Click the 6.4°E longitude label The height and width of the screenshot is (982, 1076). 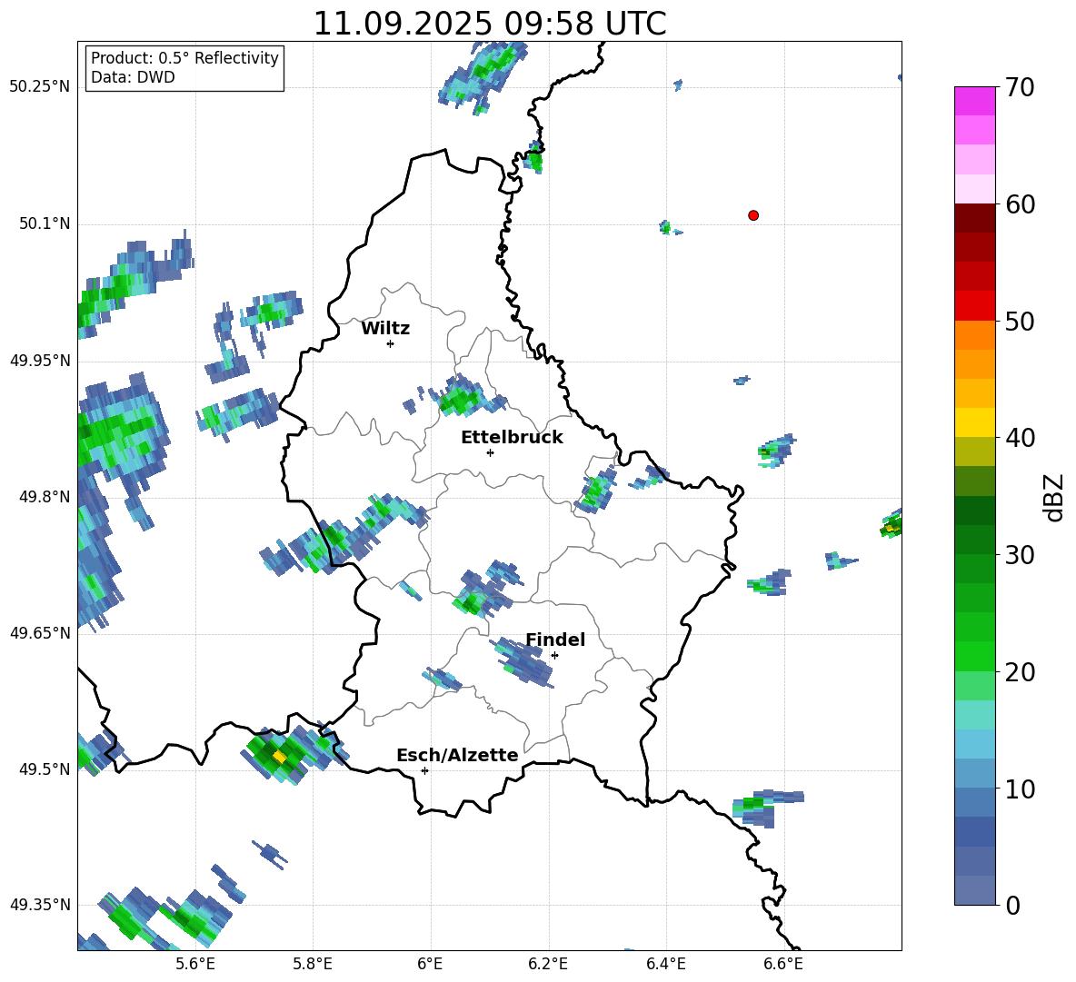pos(665,964)
